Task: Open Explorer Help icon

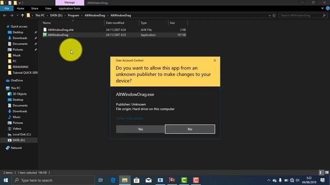Action: coord(328,8)
